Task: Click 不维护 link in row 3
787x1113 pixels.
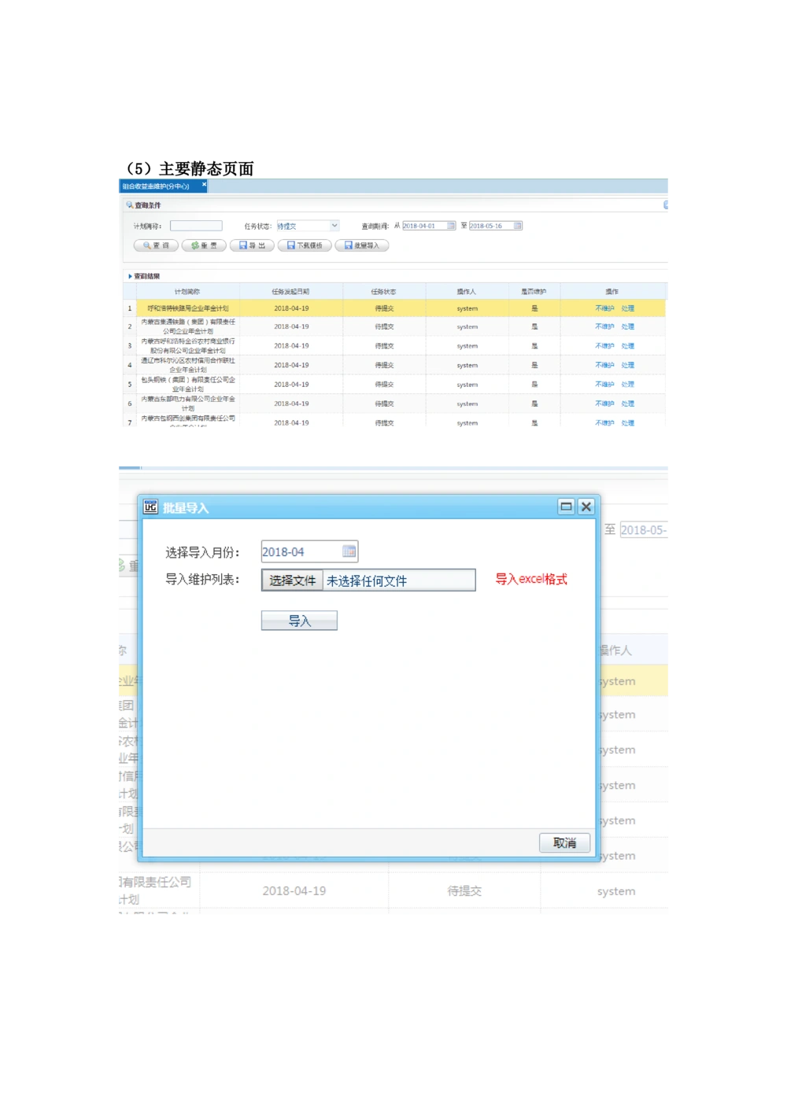Action: click(604, 346)
